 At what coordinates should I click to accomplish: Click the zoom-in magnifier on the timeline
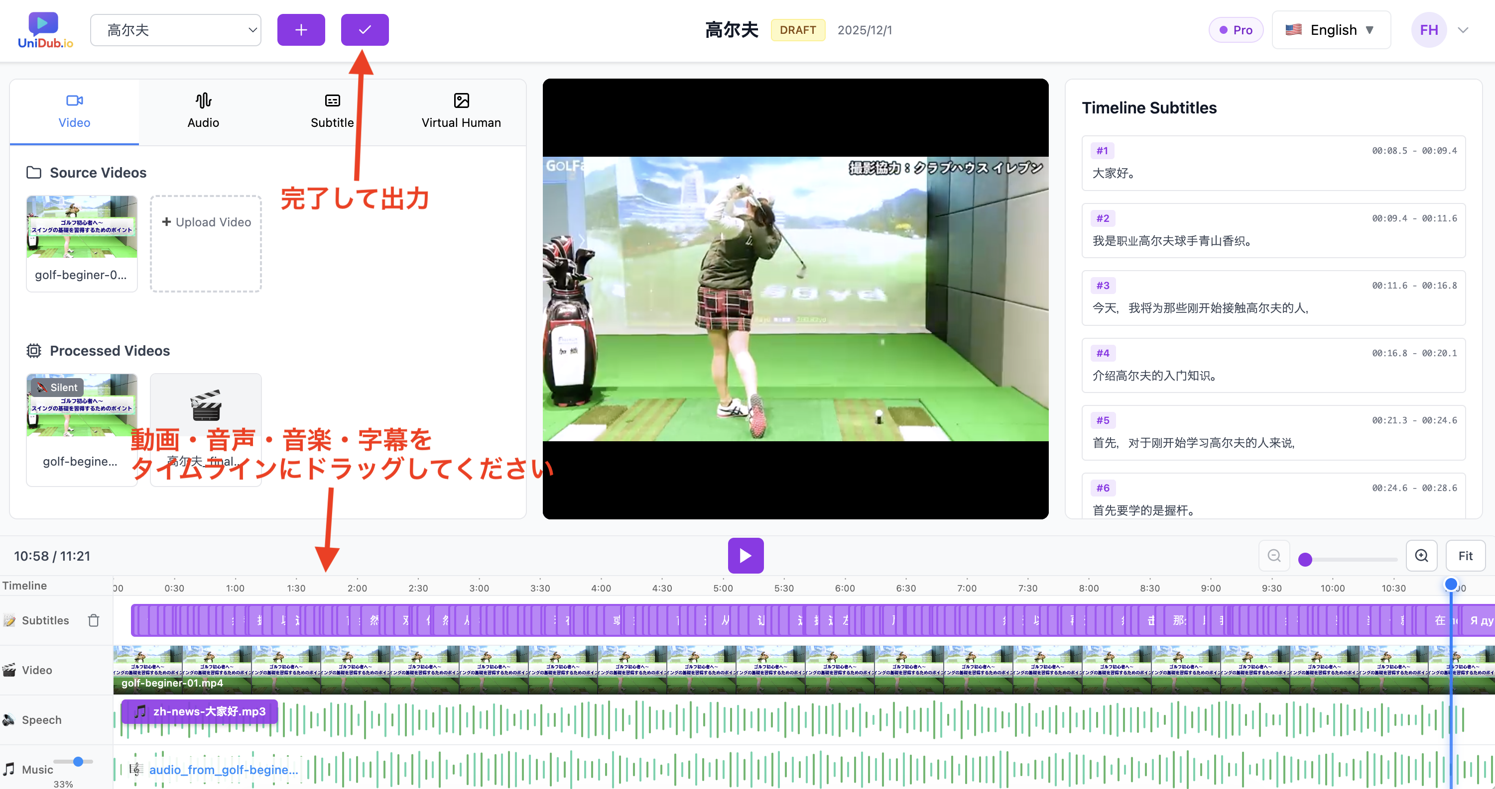[1421, 555]
